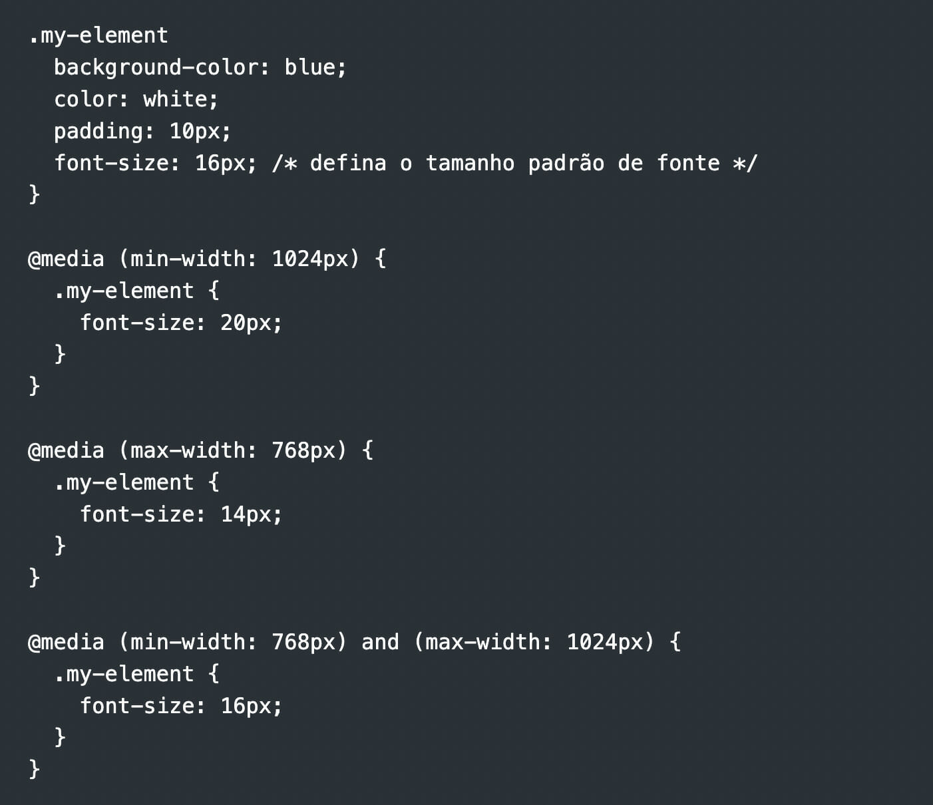Click the final closing brace of code
This screenshot has width=933, height=805.
click(35, 769)
